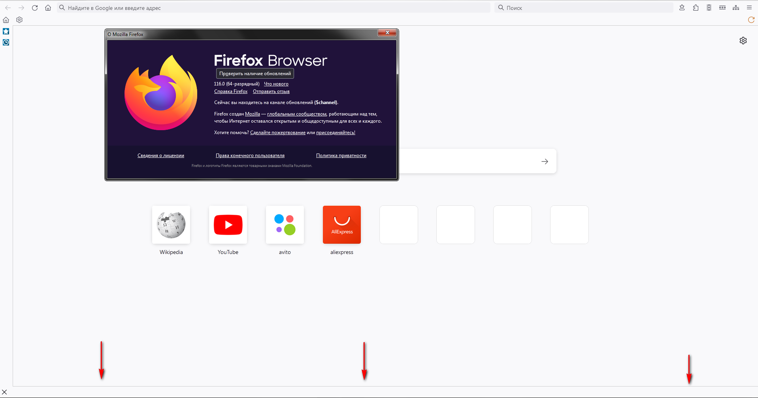Click the horizontal three-squares toolbar icon
Viewport: 758px width, 398px height.
[722, 8]
